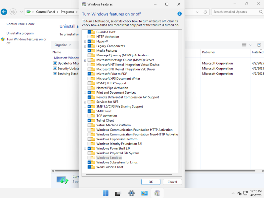Open the address bar history dropdown
This screenshot has width=264, height=198.
pyautogui.click(x=197, y=12)
